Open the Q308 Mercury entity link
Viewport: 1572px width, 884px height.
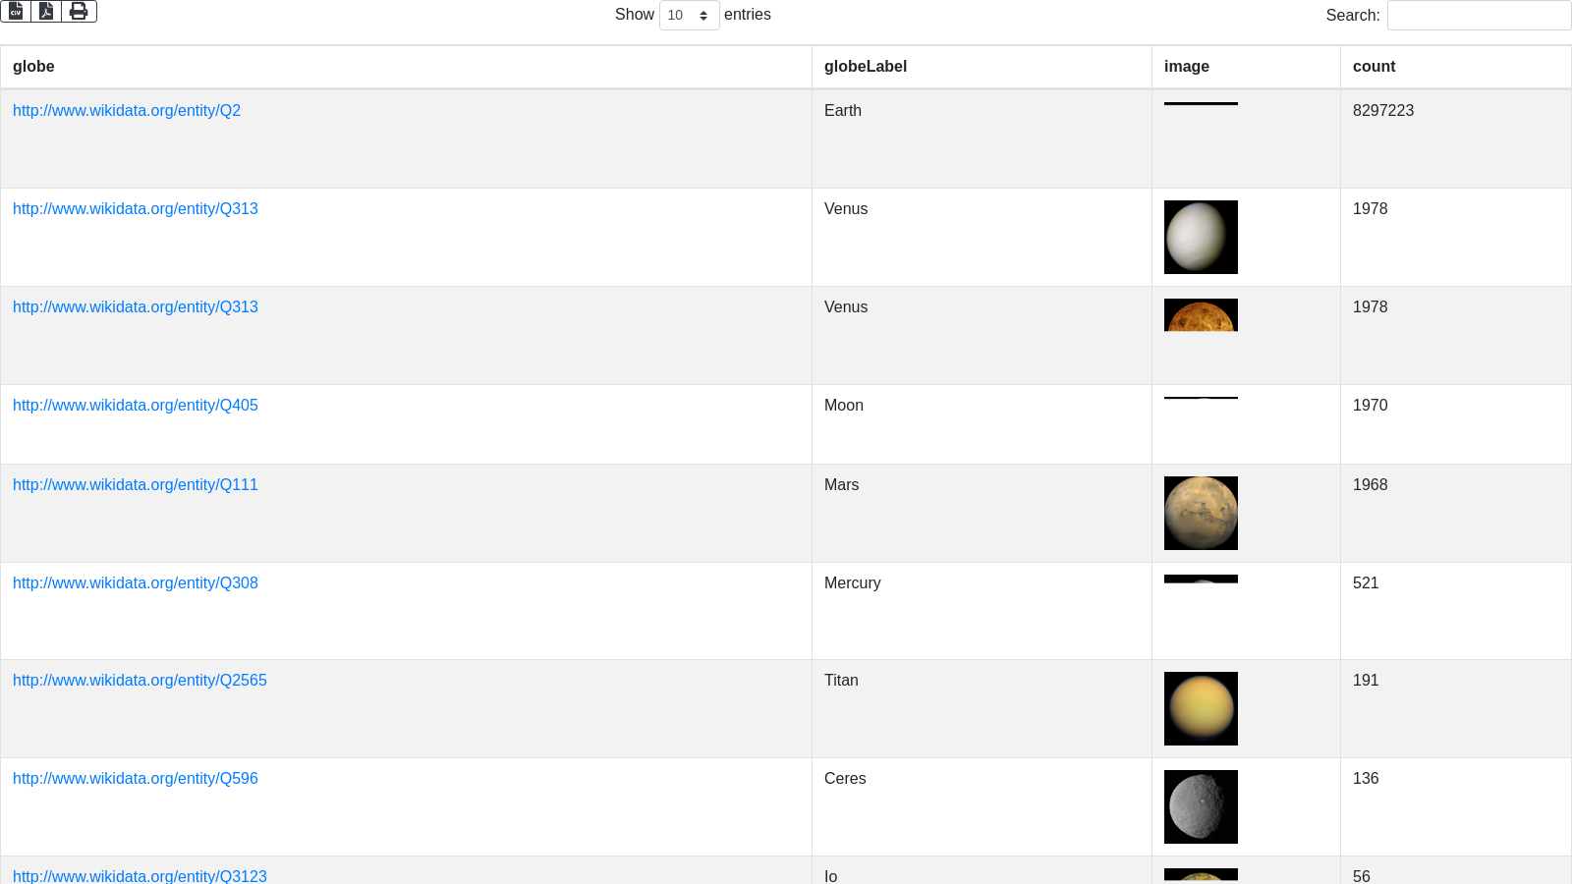(x=136, y=583)
